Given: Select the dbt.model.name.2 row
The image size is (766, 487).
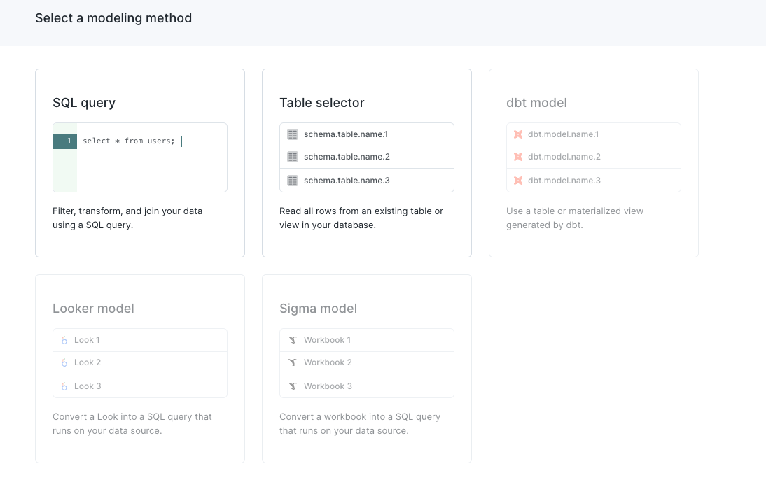Looking at the screenshot, I should [x=594, y=157].
